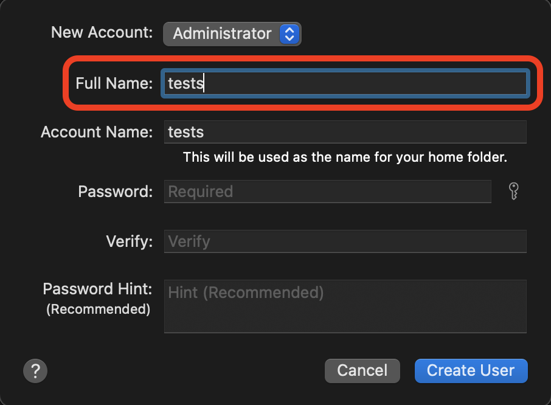Click the blue chevron arrows beside Administrator
This screenshot has width=551, height=405.
coord(289,33)
